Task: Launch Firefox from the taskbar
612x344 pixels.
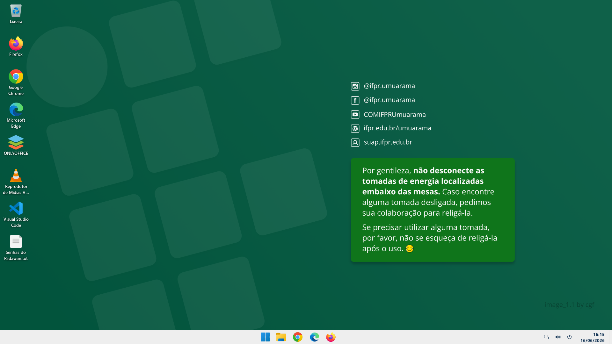Action: (331, 337)
